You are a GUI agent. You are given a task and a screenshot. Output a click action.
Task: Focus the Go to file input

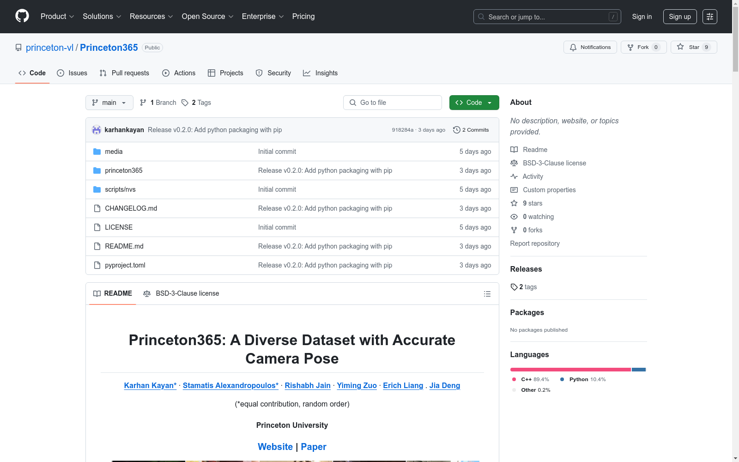pos(393,103)
